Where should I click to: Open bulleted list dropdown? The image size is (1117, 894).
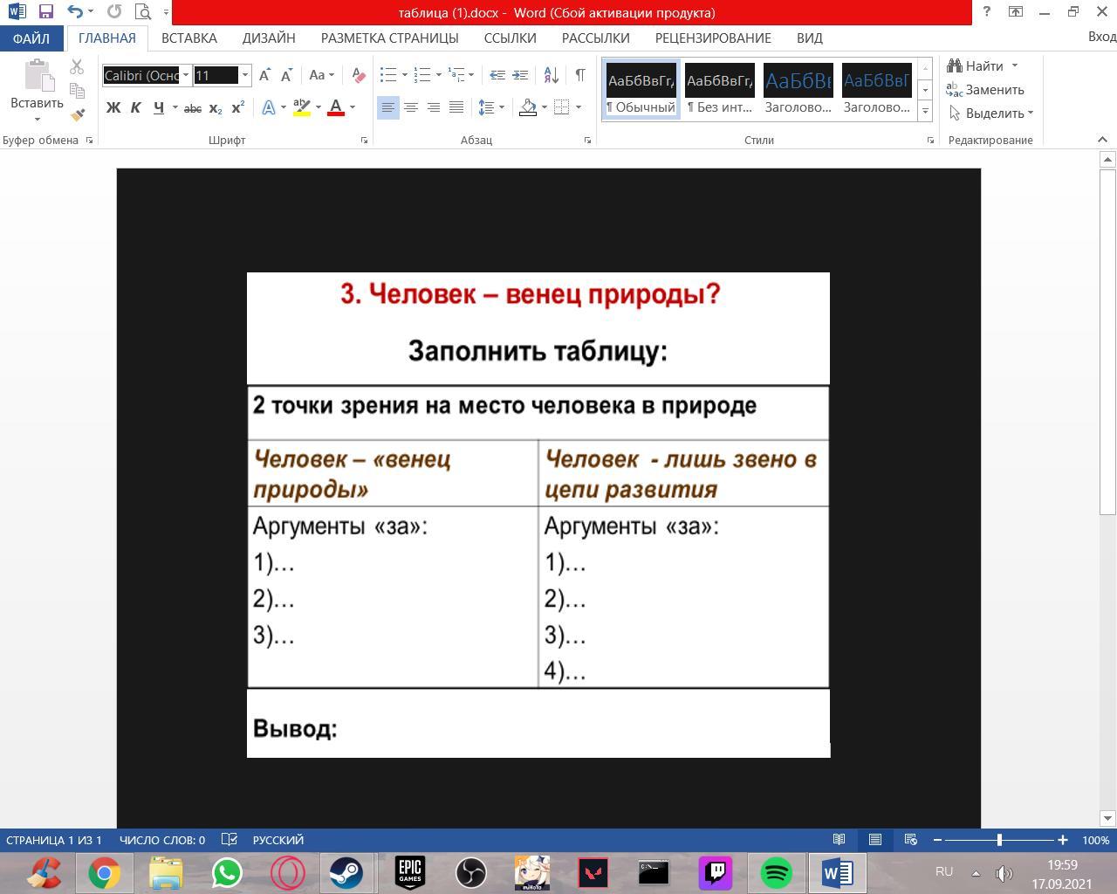(405, 75)
